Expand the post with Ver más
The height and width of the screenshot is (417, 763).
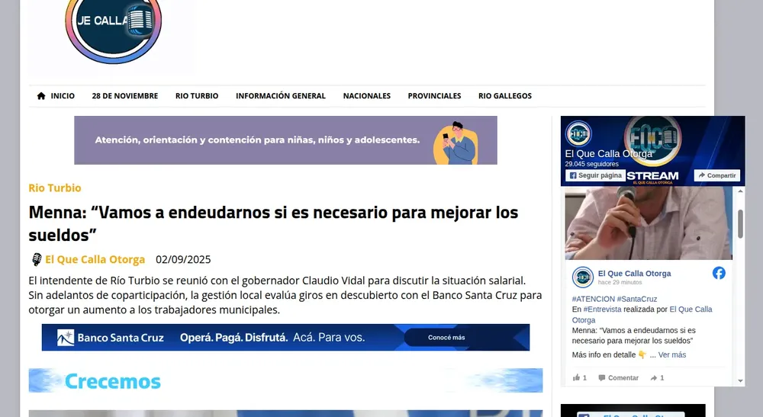672,354
